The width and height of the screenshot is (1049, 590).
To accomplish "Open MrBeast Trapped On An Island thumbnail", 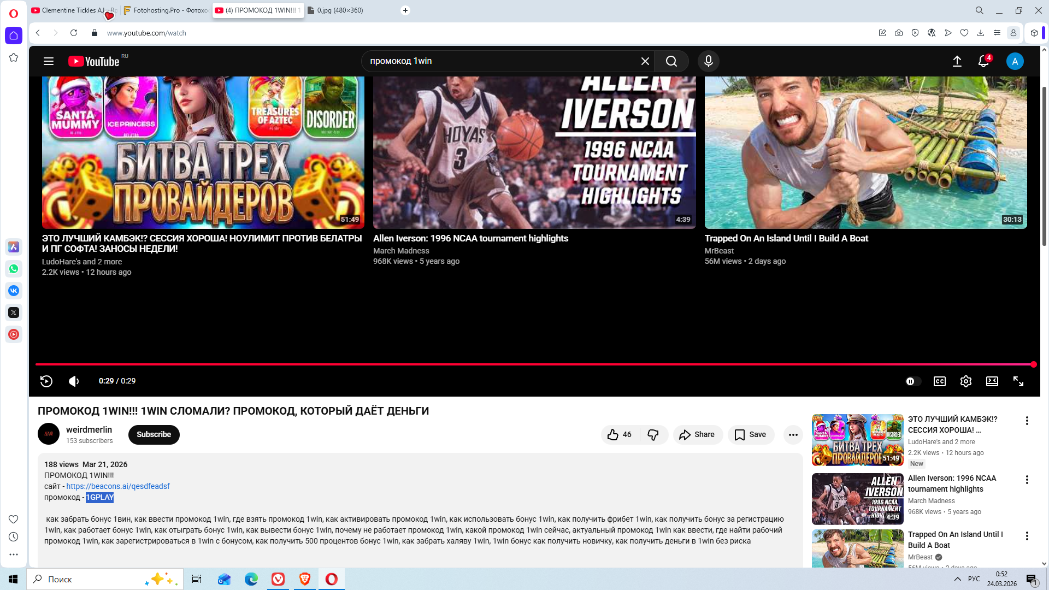I will coord(865,153).
